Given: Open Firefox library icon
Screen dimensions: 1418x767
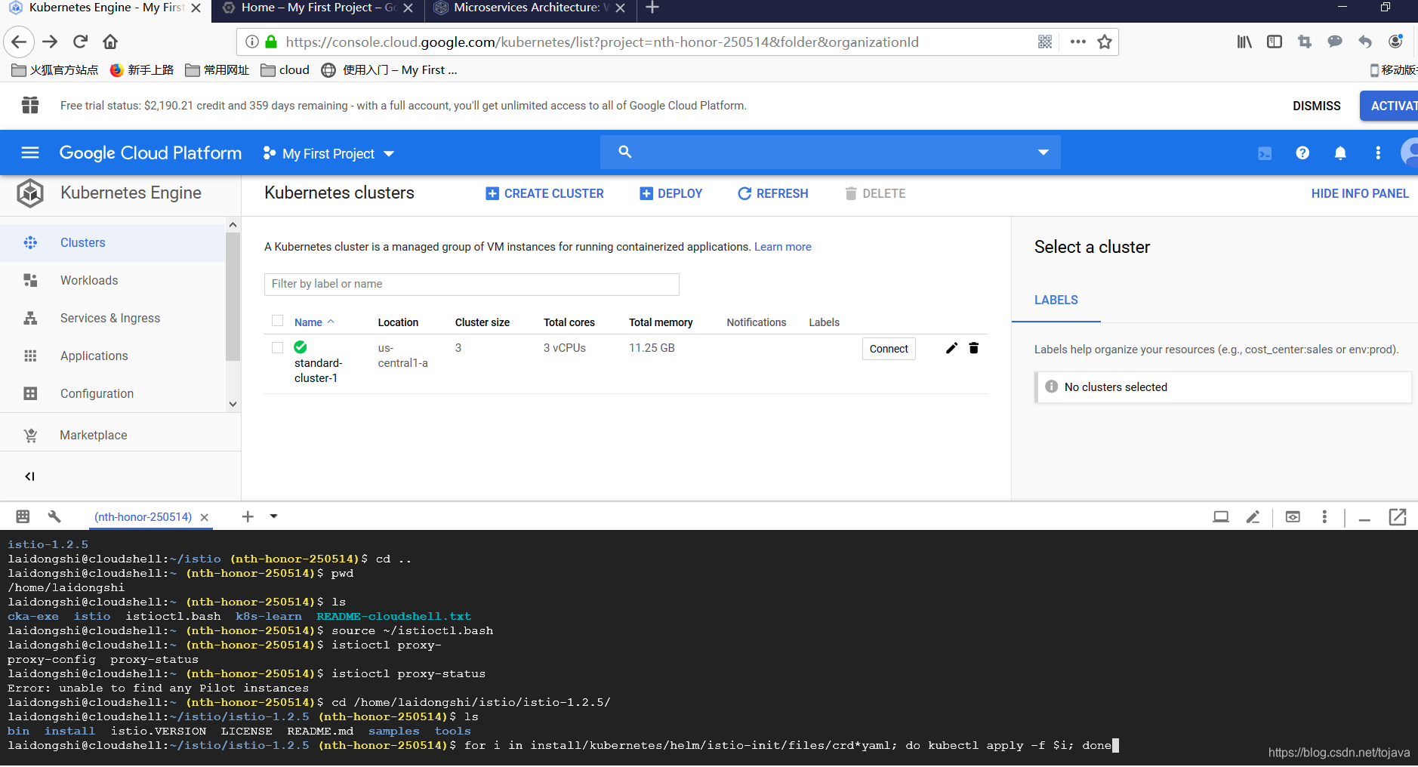Looking at the screenshot, I should tap(1244, 42).
